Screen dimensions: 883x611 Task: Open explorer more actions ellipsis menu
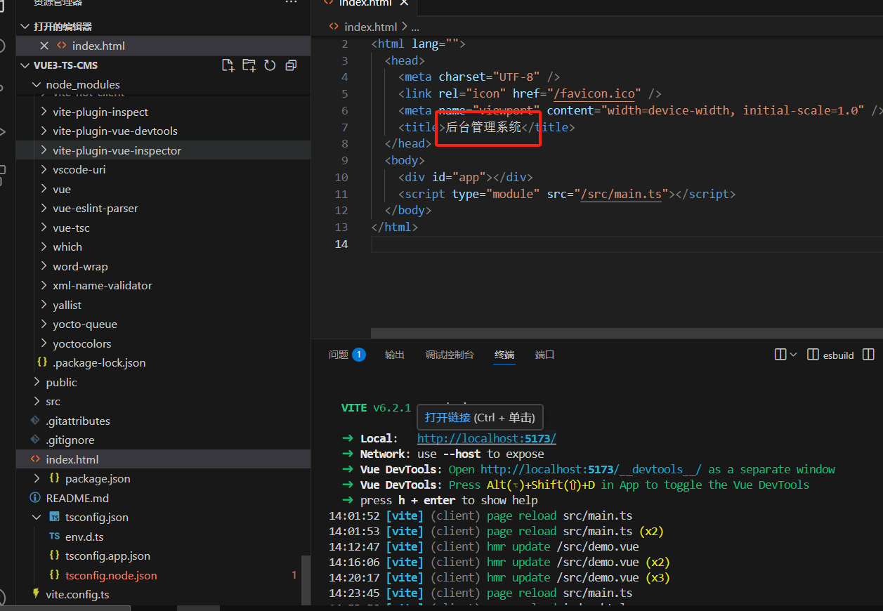click(x=291, y=3)
